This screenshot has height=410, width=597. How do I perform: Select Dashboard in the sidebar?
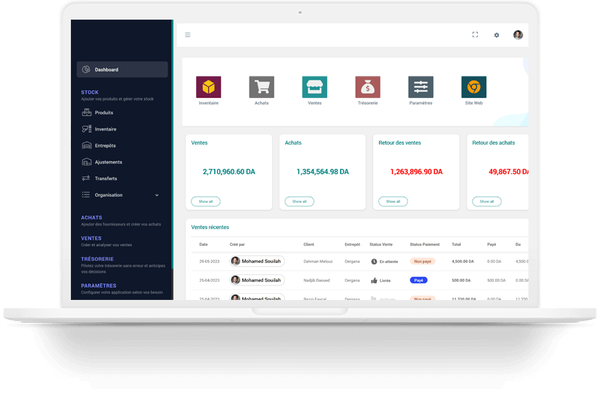[x=122, y=69]
